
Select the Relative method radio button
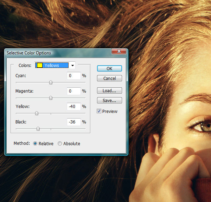tap(35, 144)
